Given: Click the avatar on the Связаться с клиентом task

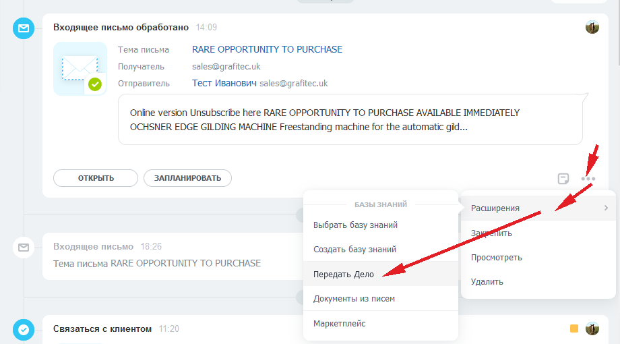Looking at the screenshot, I should pos(592,328).
